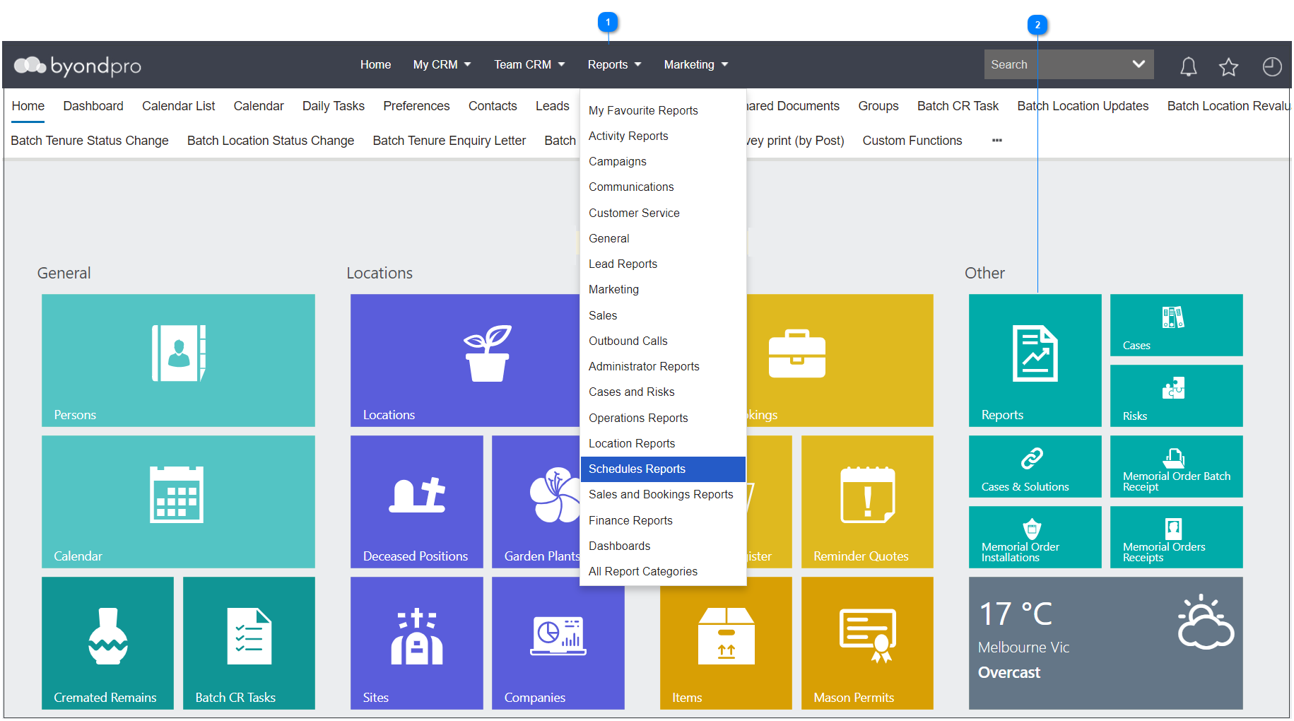Open the Locations plant tile
Image resolution: width=1294 pixels, height=721 pixels.
[x=465, y=360]
